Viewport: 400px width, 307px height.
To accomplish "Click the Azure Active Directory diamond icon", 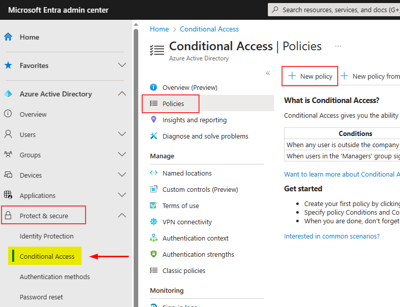I will pyautogui.click(x=8, y=94).
